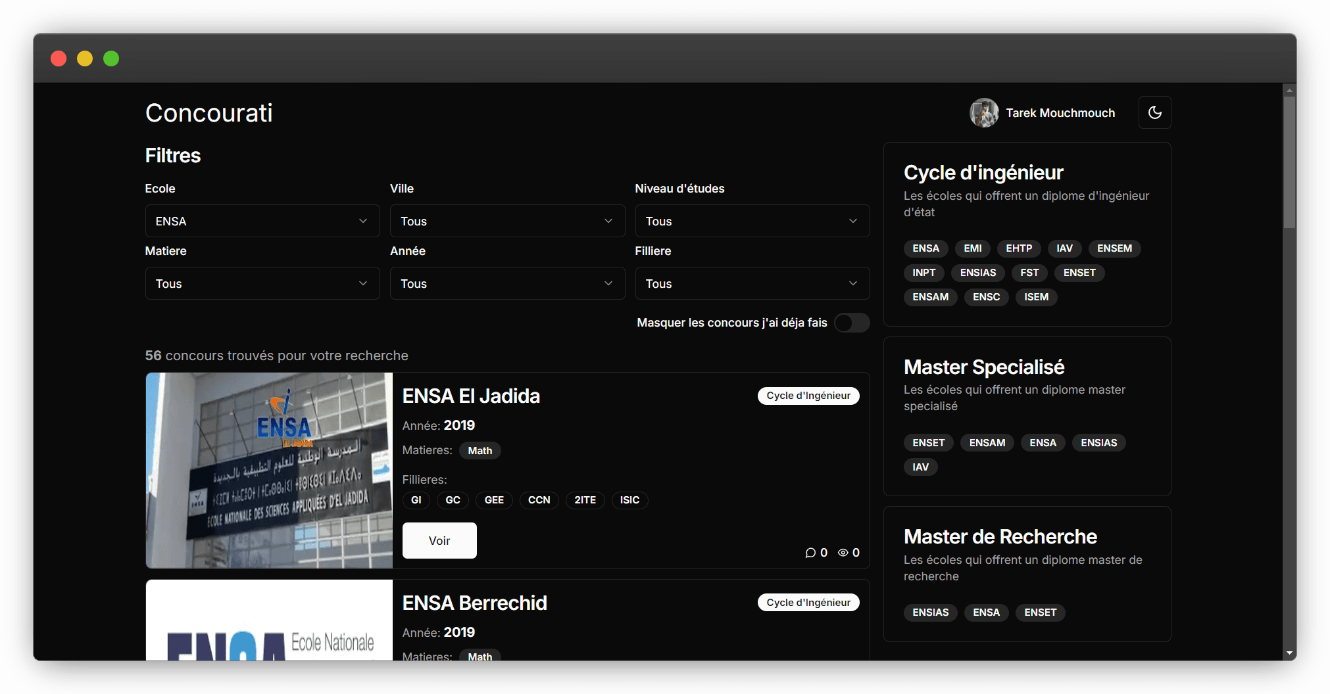This screenshot has width=1330, height=694.
Task: Click the ENSA El Jadida title
Action: click(x=471, y=396)
